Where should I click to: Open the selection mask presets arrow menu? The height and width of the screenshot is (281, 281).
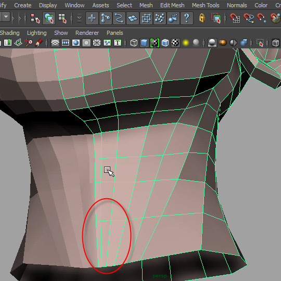[x=79, y=18]
